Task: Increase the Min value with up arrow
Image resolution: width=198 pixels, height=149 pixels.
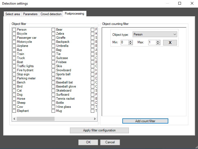Action: [x=130, y=41]
